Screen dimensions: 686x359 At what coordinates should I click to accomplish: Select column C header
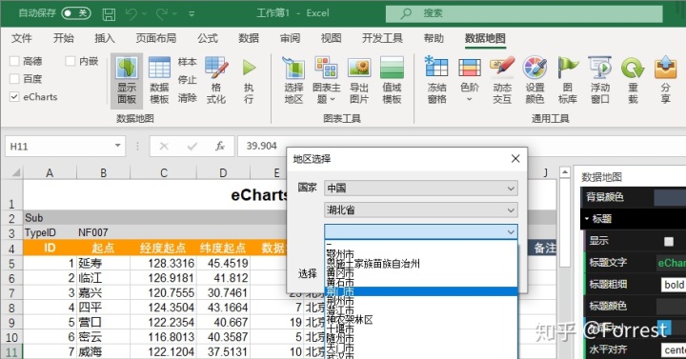163,173
